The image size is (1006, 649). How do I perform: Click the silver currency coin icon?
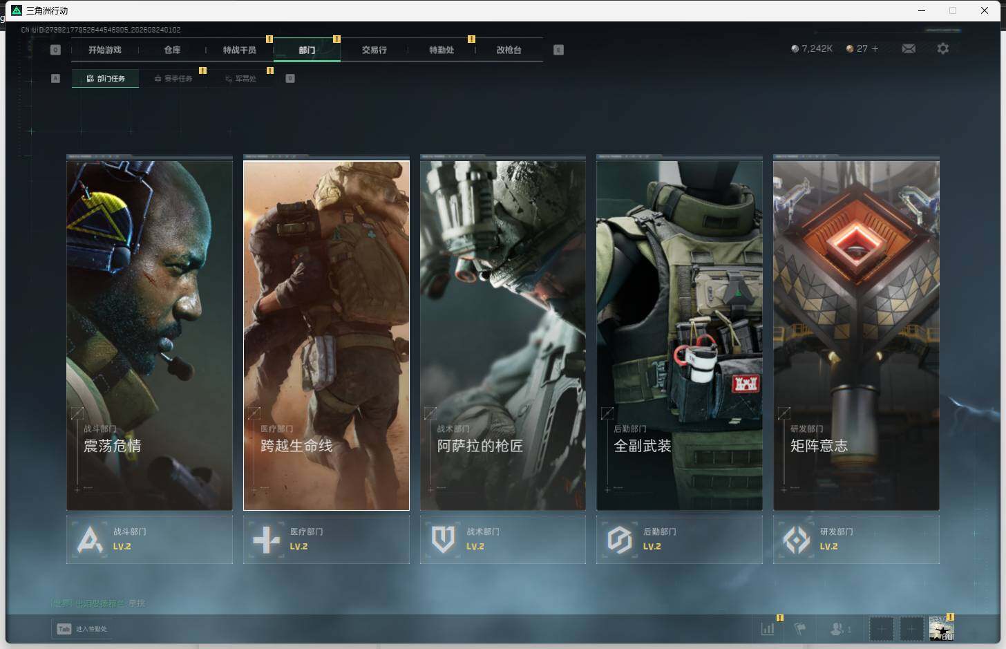click(795, 48)
